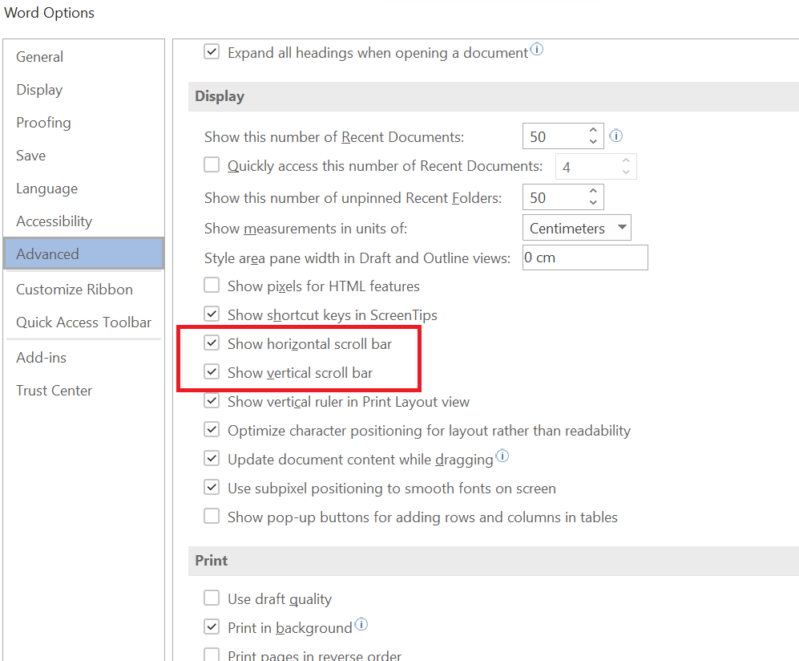Open Quick Access Toolbar settings
Viewport: 799px width, 661px height.
pos(83,322)
